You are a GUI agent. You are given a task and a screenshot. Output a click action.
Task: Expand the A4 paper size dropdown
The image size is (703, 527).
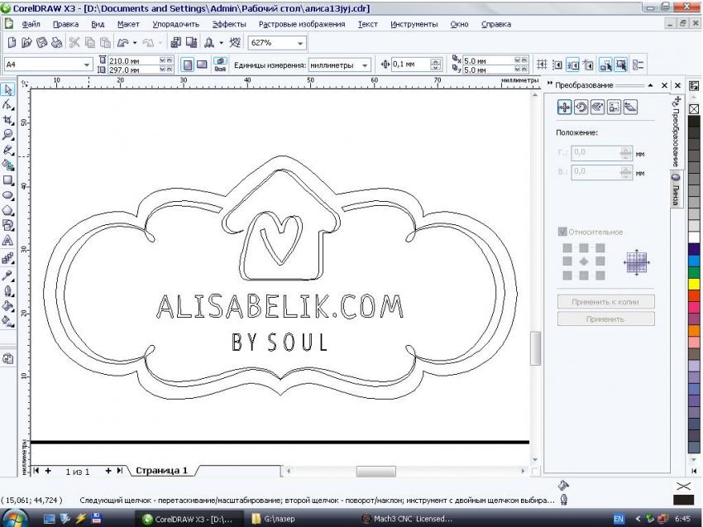point(87,65)
